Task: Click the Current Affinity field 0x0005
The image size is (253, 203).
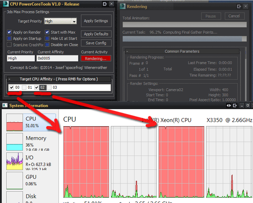Action: pos(57,58)
